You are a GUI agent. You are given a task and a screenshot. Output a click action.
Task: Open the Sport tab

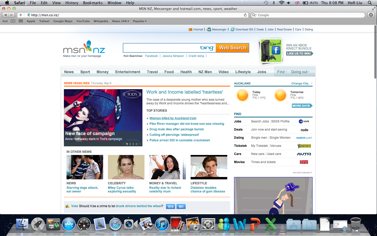[x=85, y=72]
